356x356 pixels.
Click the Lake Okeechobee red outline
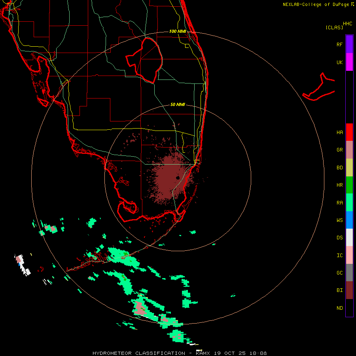(144, 60)
